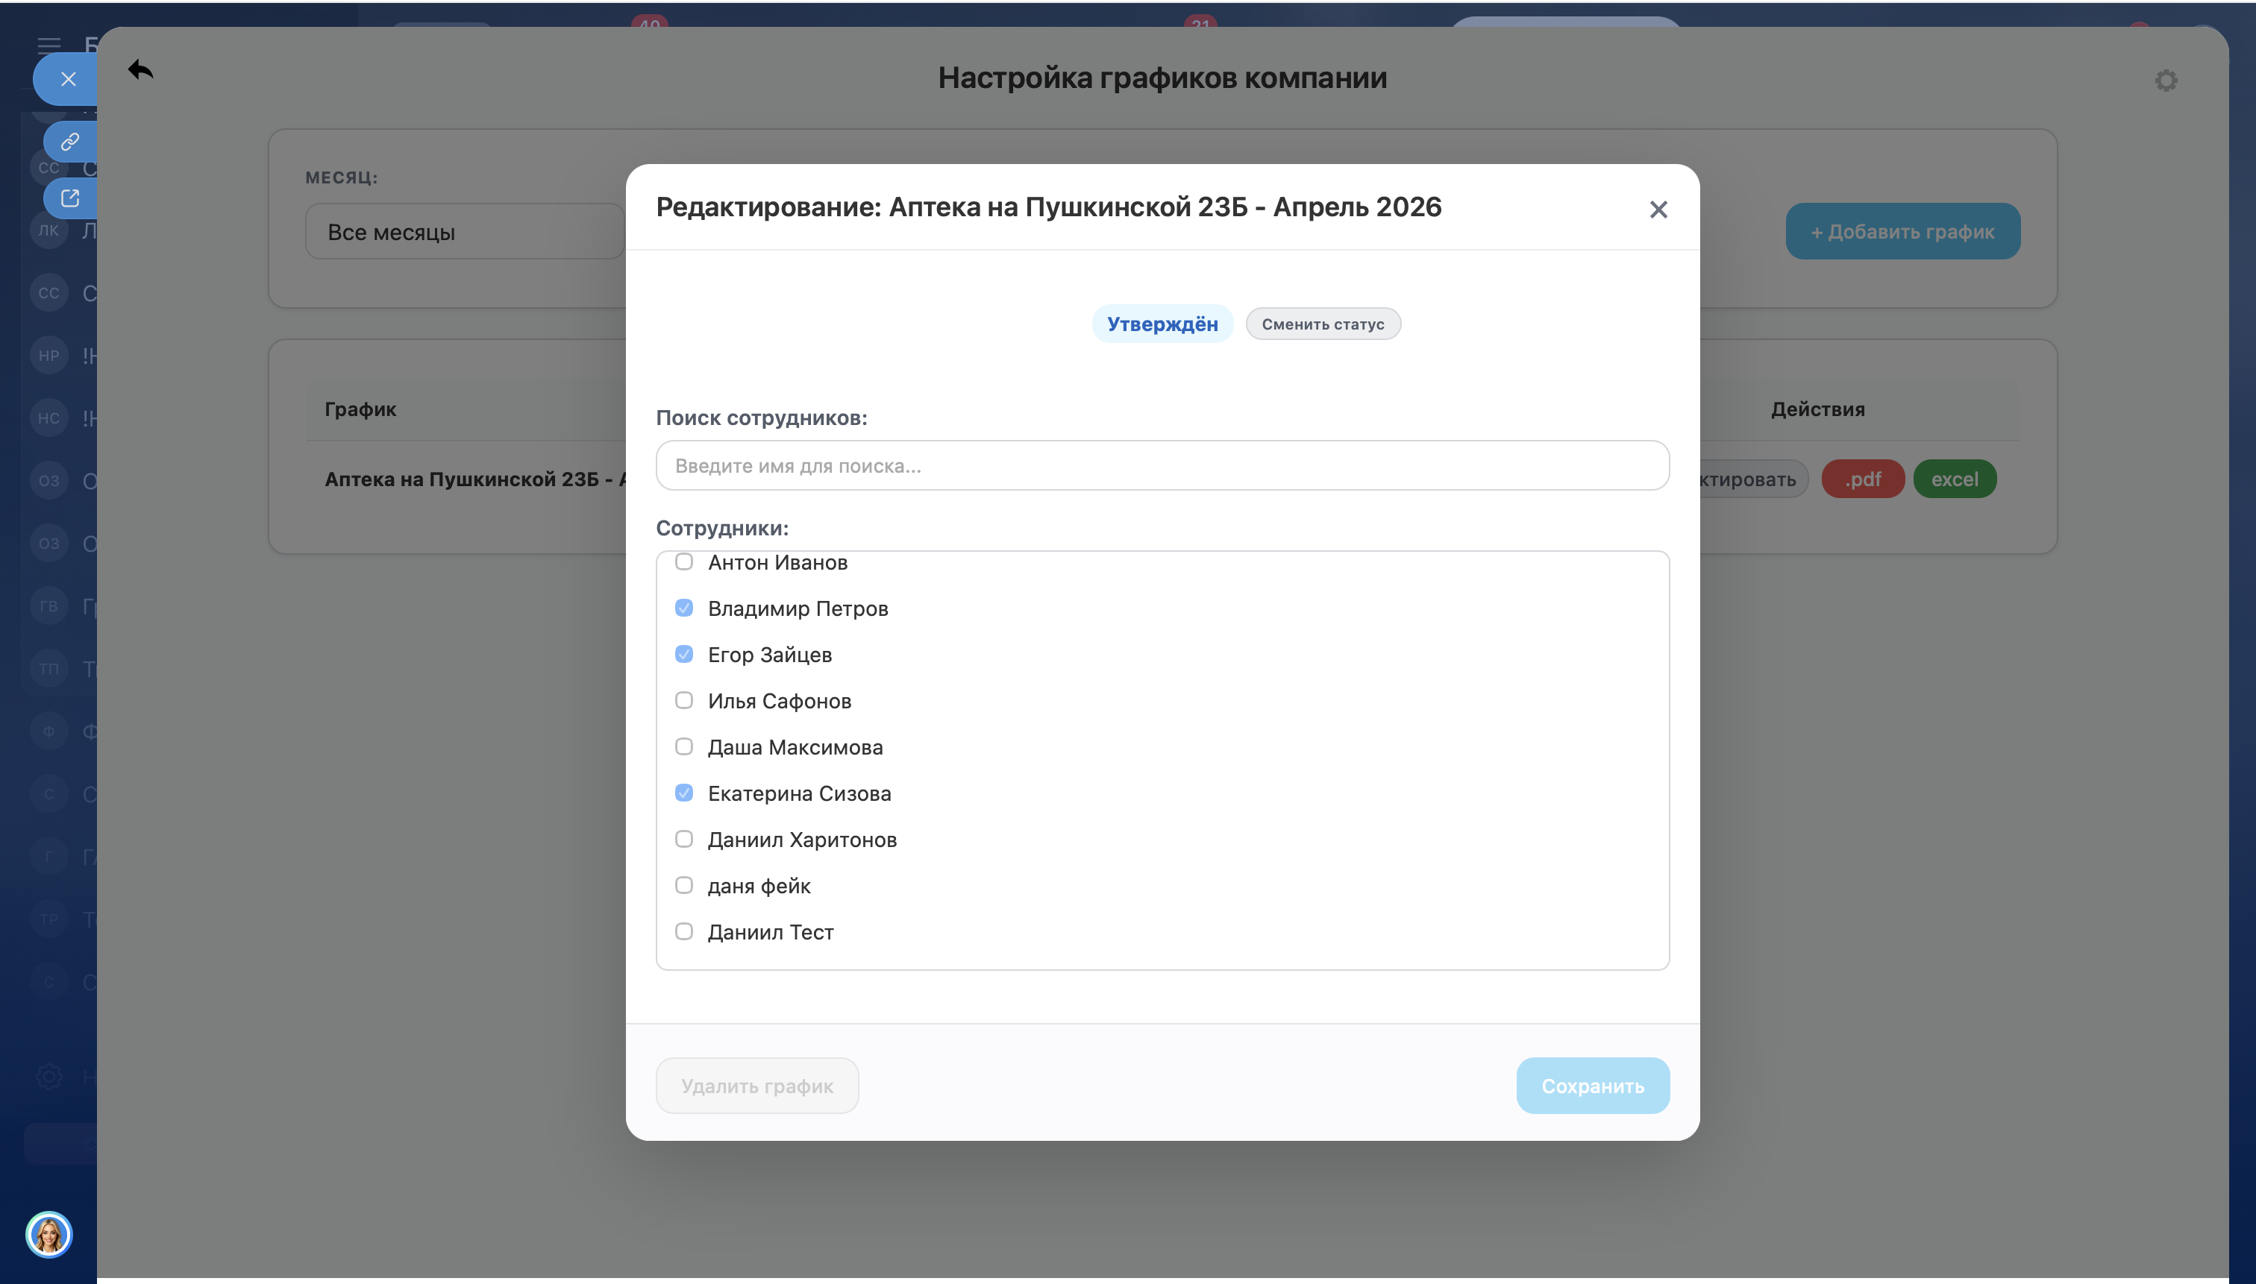This screenshot has width=2256, height=1284.
Task: Click Удалить график button
Action: click(x=756, y=1086)
